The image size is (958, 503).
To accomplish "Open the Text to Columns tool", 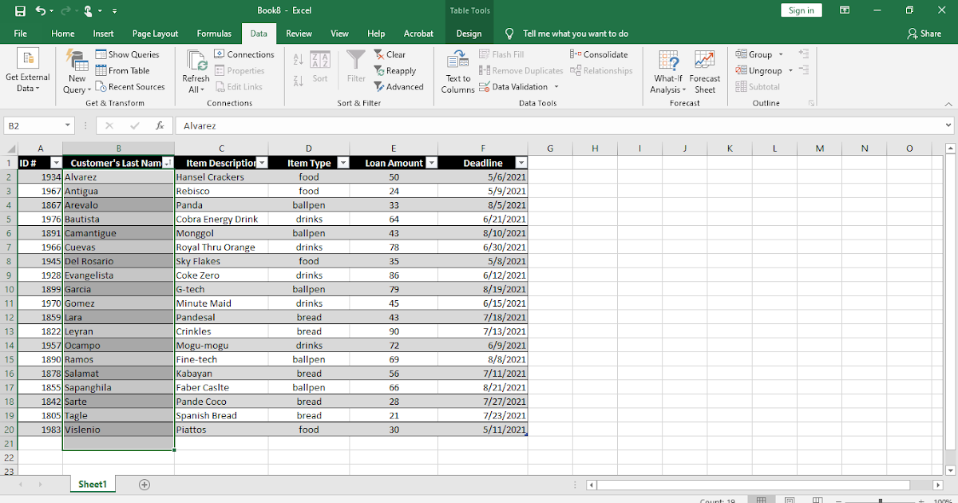I will point(457,72).
